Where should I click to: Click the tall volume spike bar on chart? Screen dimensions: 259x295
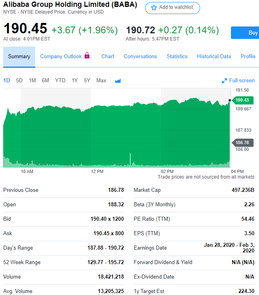pos(130,160)
